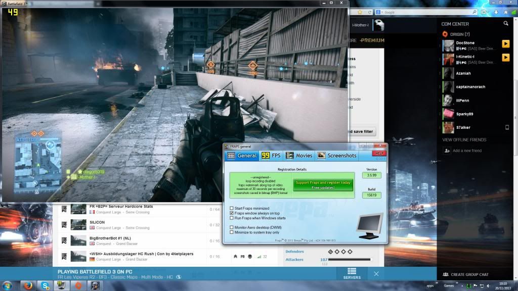The image size is (518, 291).
Task: Dismiss the Playing Battlefield 3 bar with X
Action: click(376, 273)
